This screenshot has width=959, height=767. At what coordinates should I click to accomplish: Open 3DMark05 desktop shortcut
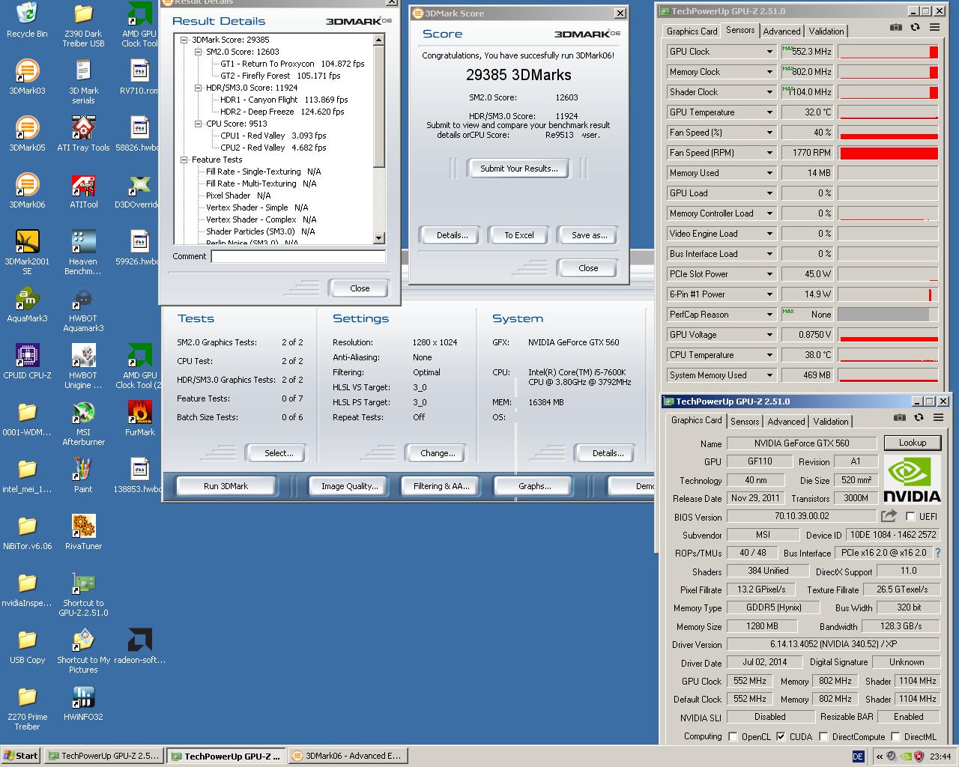point(27,134)
